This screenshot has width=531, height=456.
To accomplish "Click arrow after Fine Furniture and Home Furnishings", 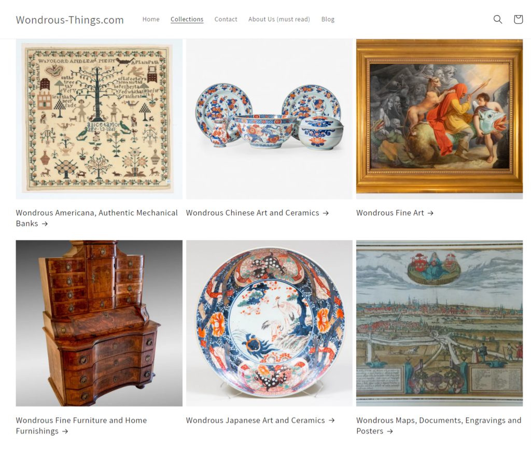I will [x=65, y=431].
